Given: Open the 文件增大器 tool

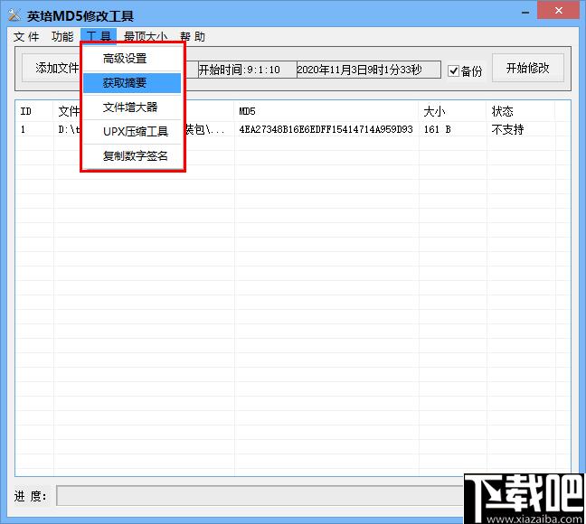Looking at the screenshot, I should (132, 108).
